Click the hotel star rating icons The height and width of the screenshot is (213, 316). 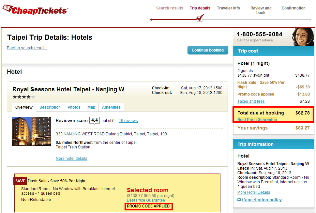(x=24, y=97)
